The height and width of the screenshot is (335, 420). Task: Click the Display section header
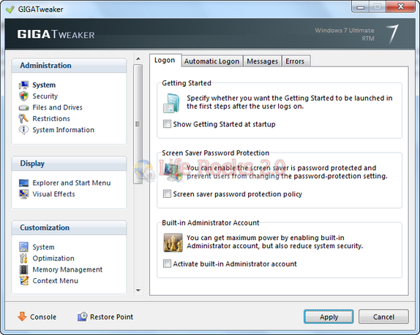[69, 163]
